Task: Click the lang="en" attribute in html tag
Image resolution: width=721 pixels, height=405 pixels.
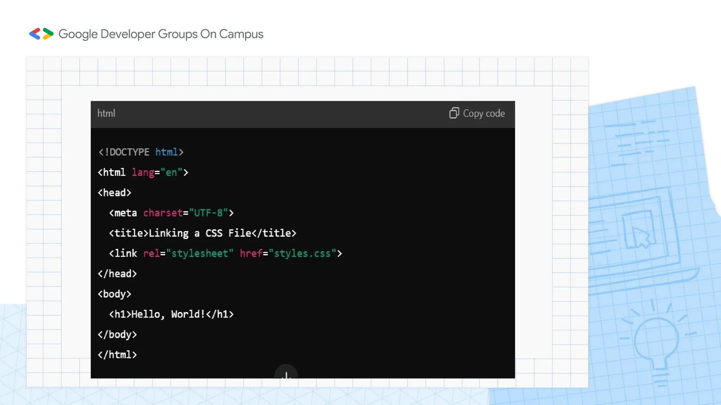Action: pos(157,173)
